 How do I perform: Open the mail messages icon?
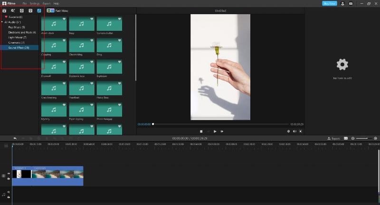pos(351,4)
